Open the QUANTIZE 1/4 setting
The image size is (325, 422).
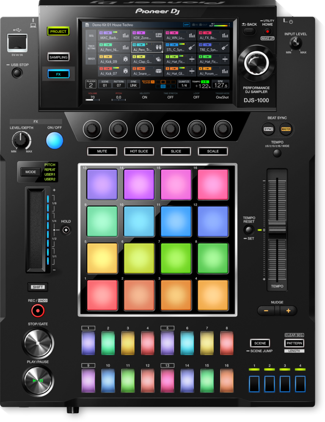pyautogui.click(x=184, y=84)
